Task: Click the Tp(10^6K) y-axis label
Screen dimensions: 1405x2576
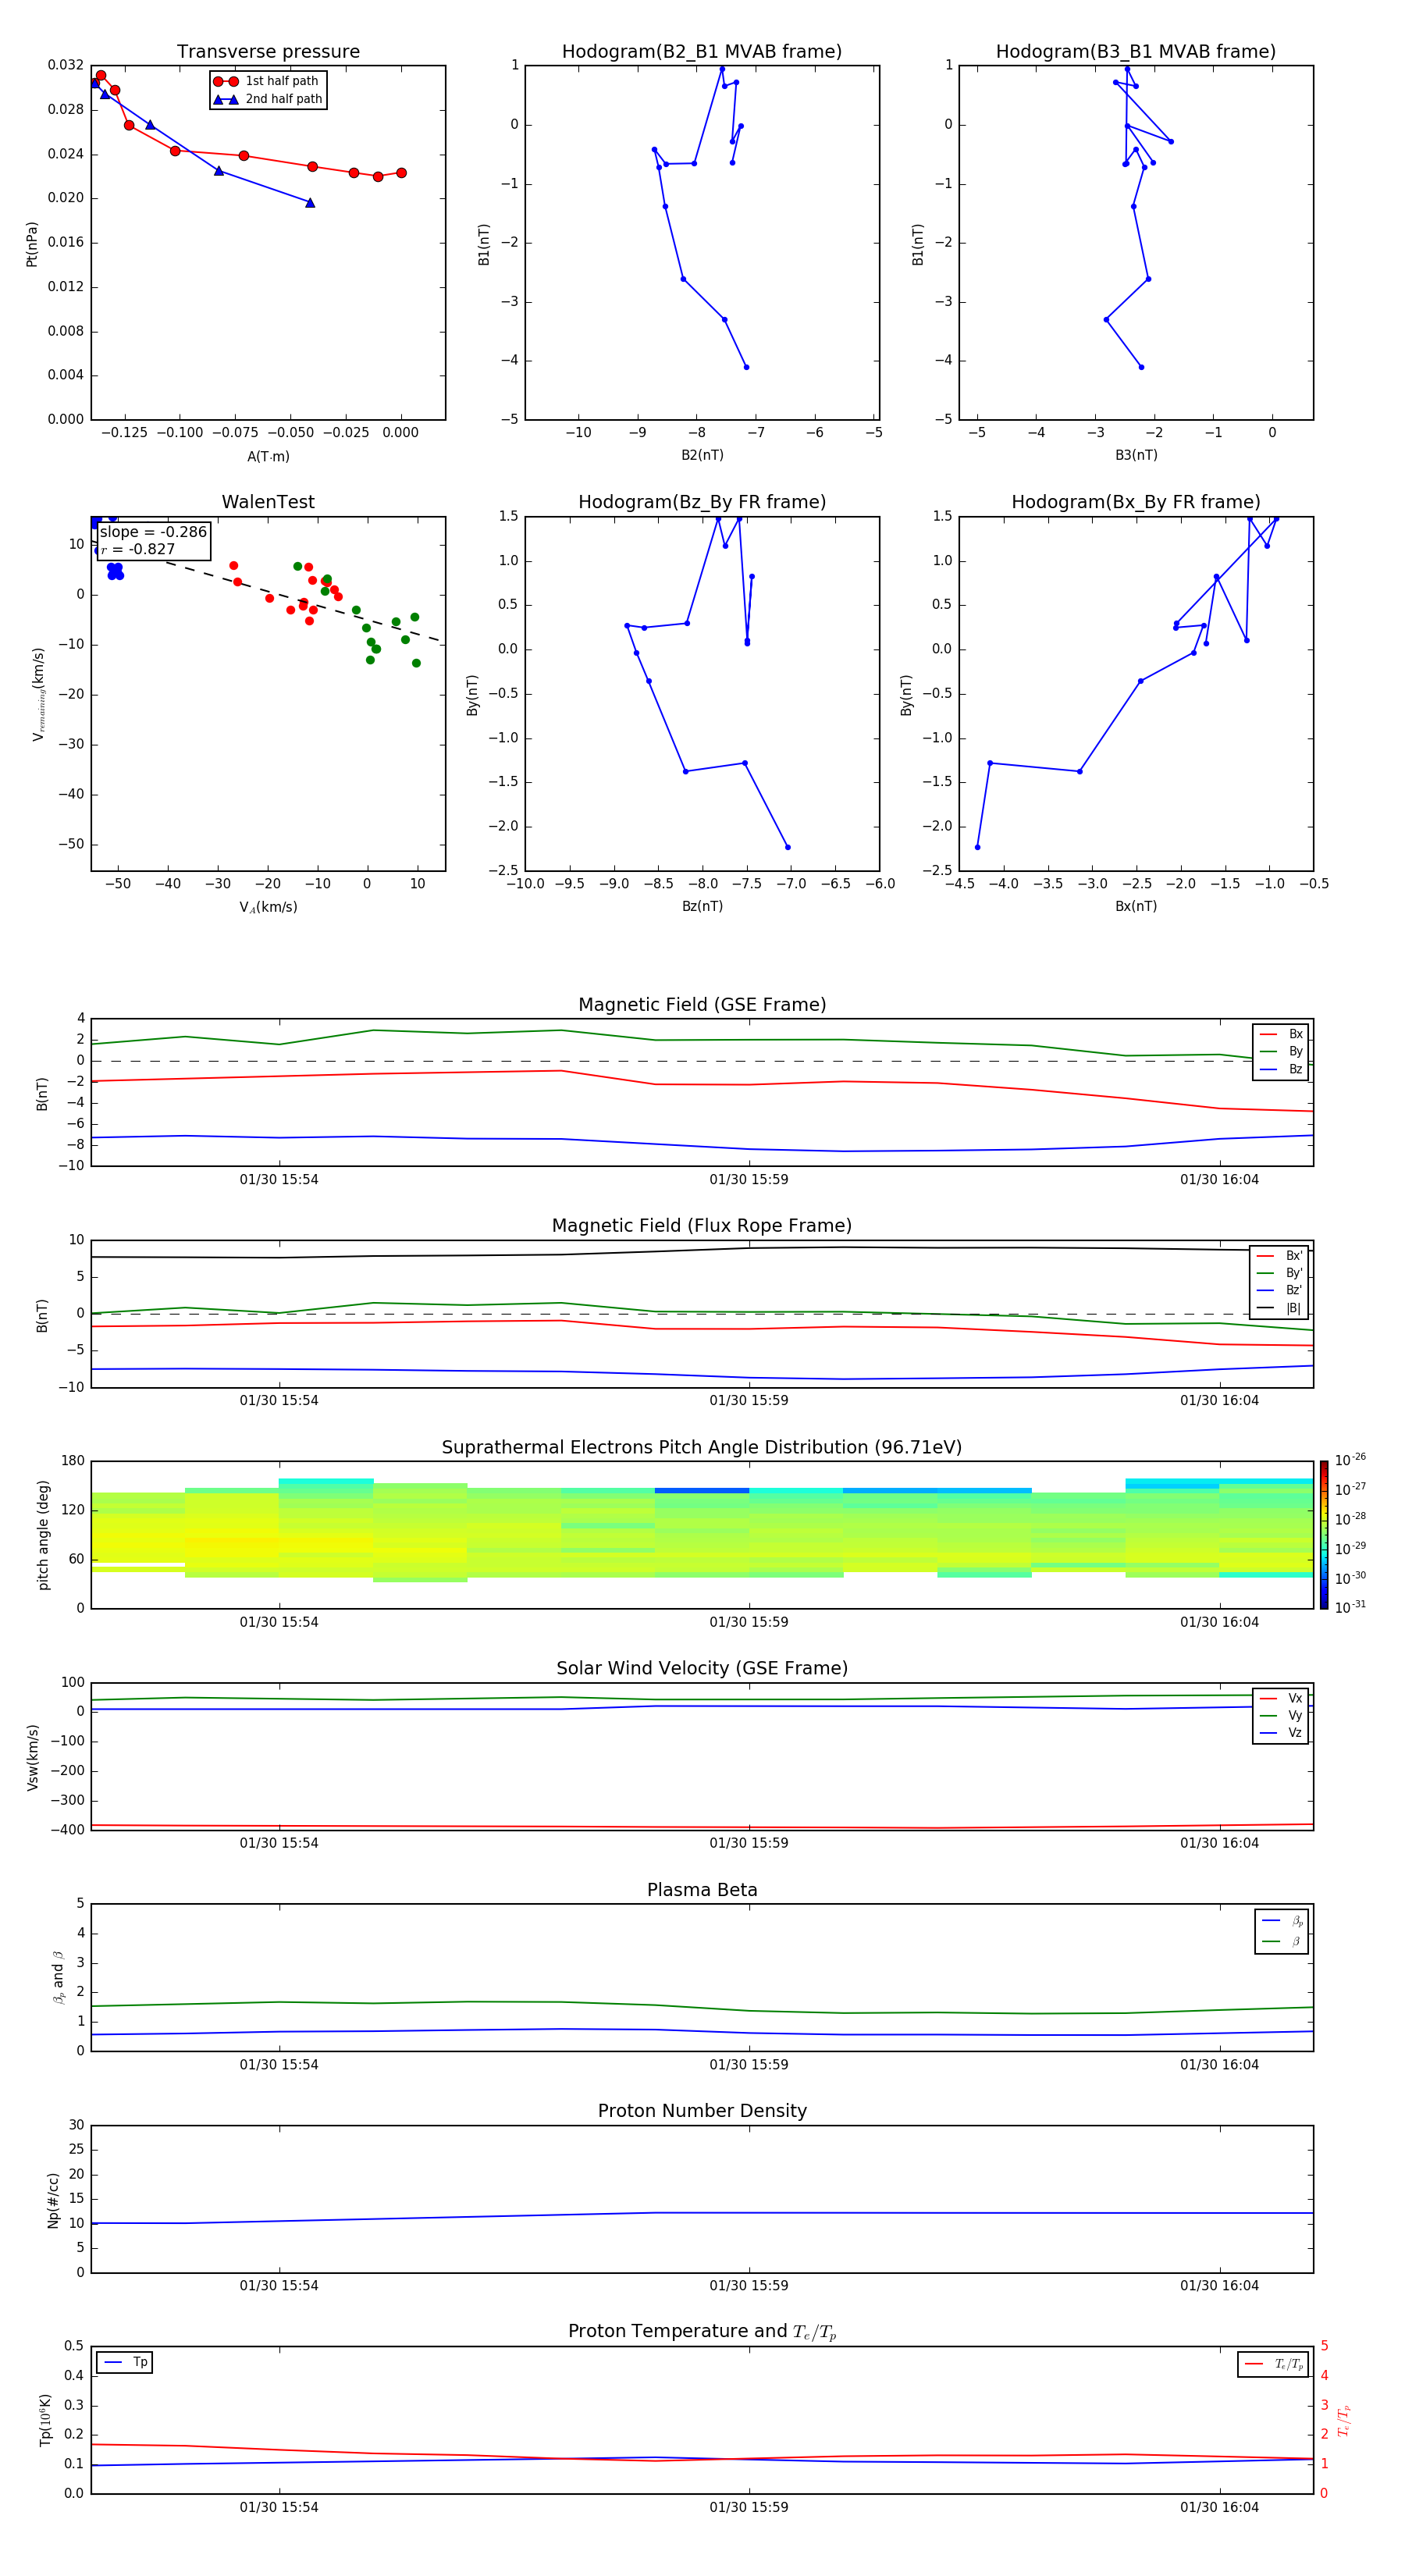Action: click(45, 2420)
